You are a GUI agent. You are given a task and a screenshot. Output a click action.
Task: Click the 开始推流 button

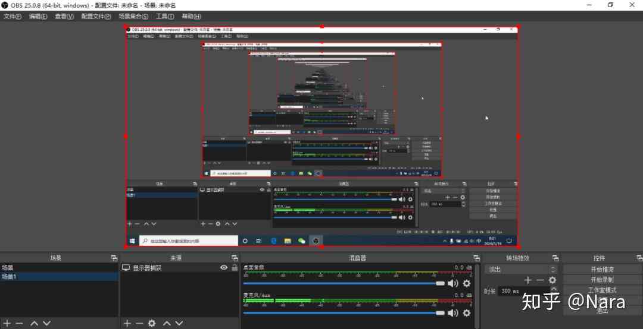(x=602, y=270)
